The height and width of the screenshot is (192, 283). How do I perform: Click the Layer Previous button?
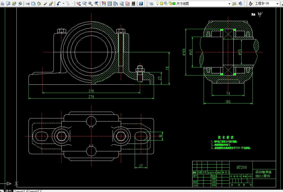click(240, 4)
